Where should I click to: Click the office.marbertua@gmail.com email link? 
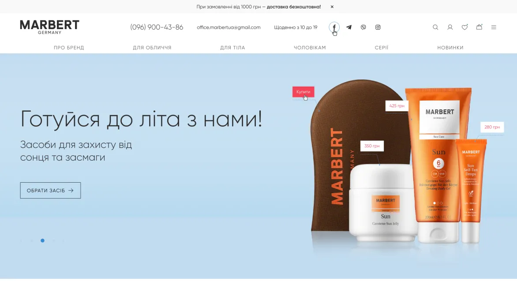coord(229,27)
